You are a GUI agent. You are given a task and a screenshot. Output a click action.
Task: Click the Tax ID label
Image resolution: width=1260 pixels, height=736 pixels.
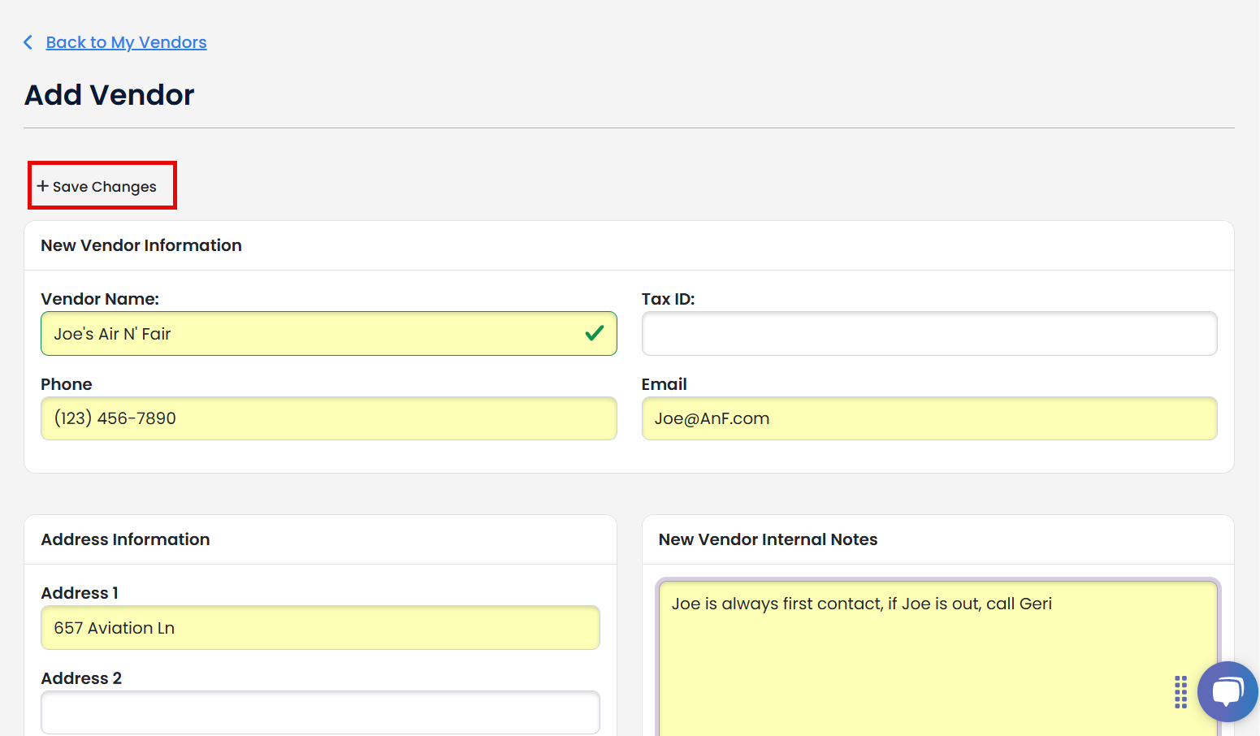[668, 299]
